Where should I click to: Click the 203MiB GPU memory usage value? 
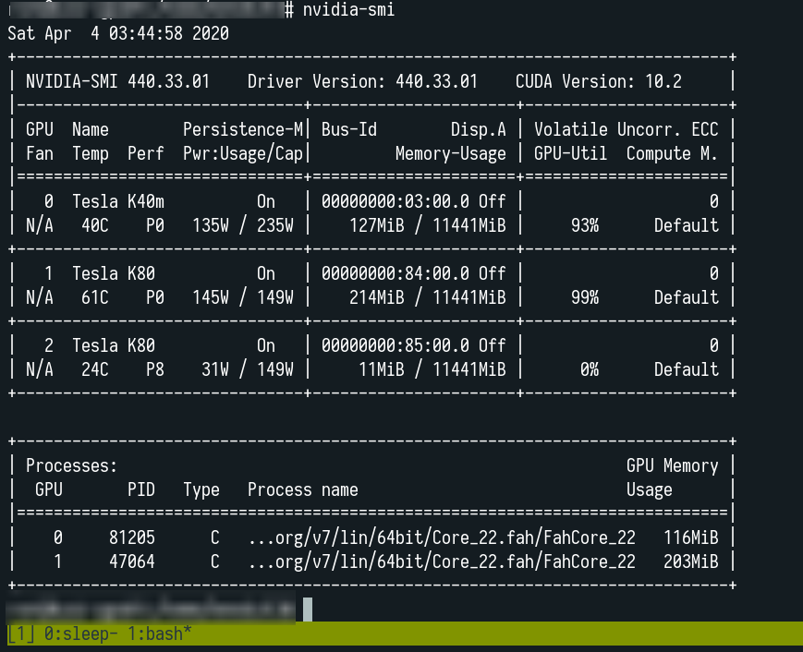coord(691,561)
